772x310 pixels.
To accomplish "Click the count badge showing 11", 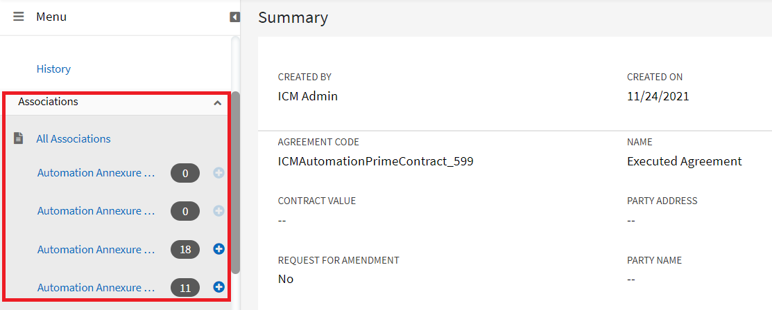I will (x=185, y=287).
